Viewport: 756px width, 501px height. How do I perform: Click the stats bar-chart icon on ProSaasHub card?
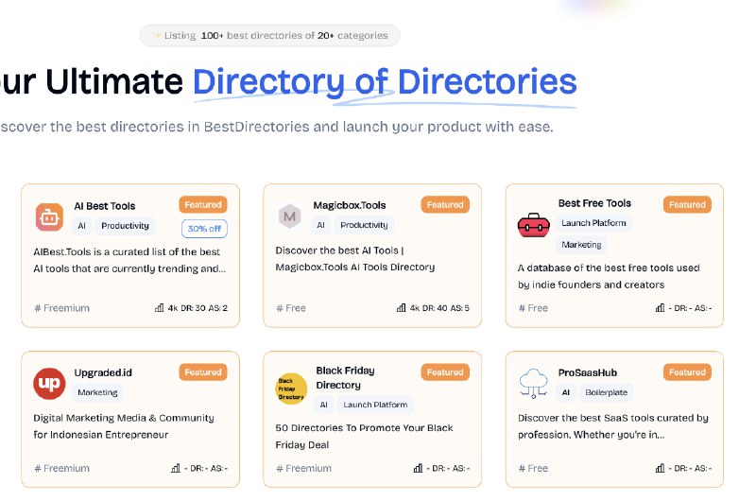coord(660,468)
